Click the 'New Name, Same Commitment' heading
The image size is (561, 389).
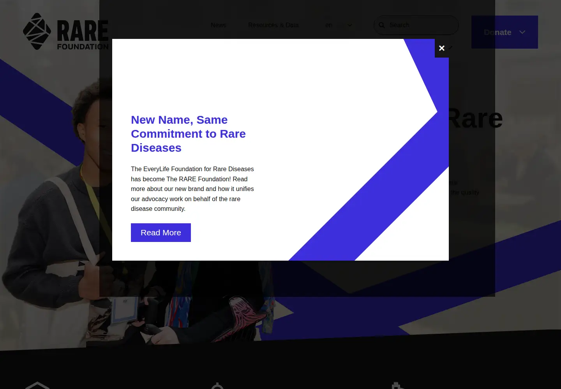(x=189, y=134)
